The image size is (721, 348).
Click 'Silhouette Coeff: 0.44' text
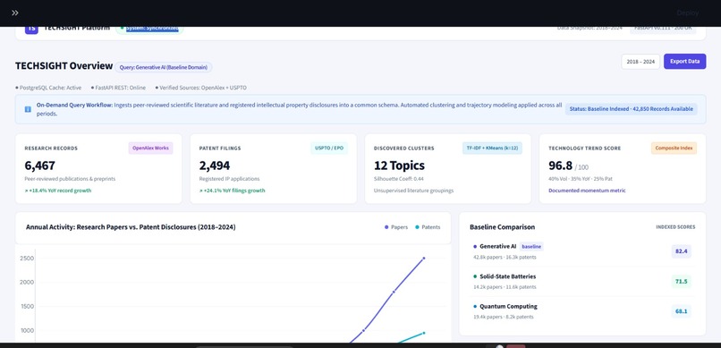click(399, 179)
